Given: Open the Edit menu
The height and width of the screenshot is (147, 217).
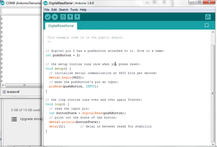Looking at the screenshot, I should pyautogui.click(x=54, y=10).
